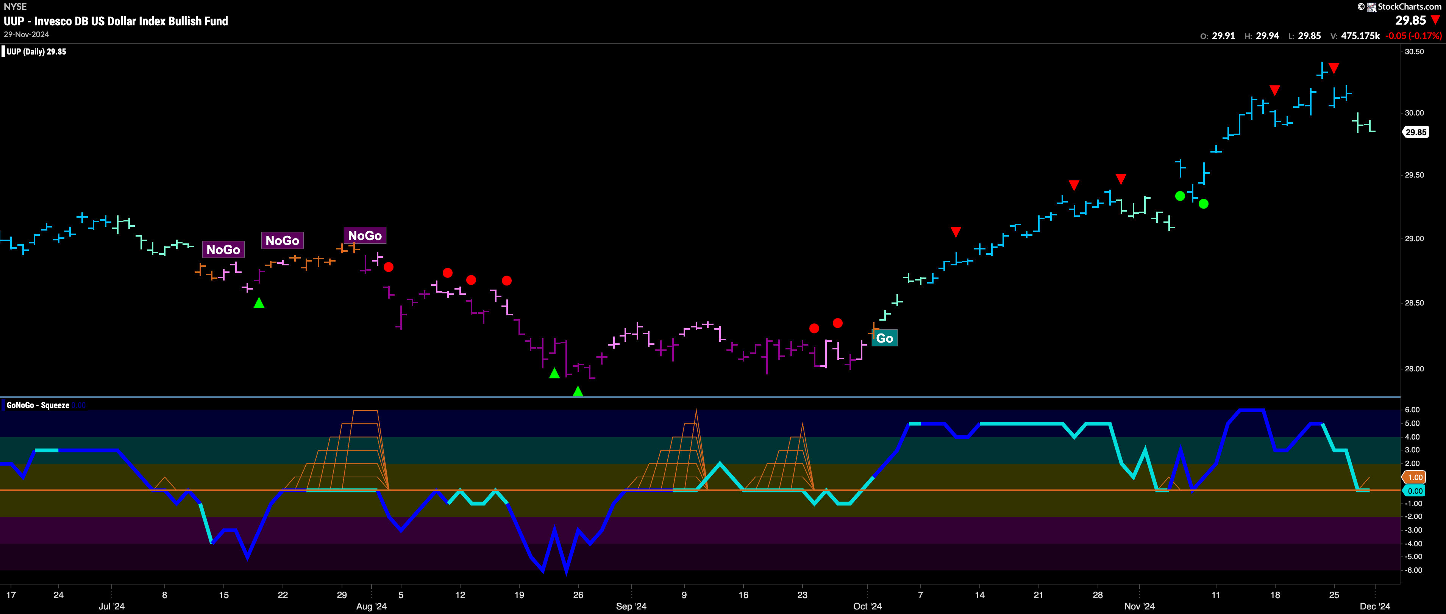This screenshot has width=1446, height=614.
Task: Click the 29-Nov-2024 date text
Action: pyautogui.click(x=27, y=34)
